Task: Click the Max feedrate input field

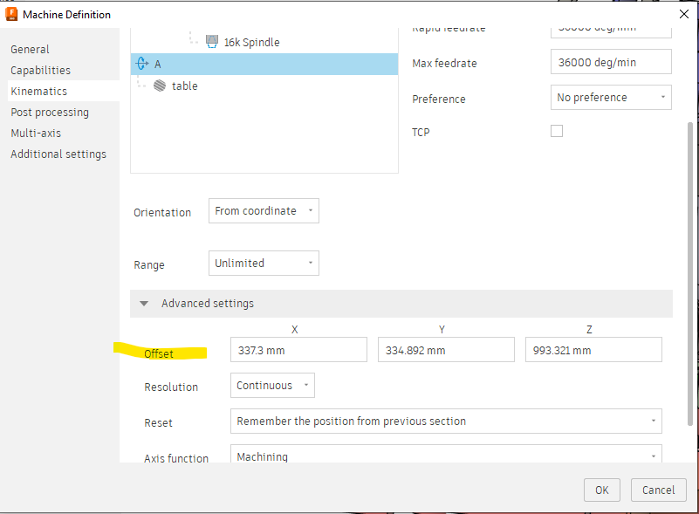Action: [x=611, y=62]
